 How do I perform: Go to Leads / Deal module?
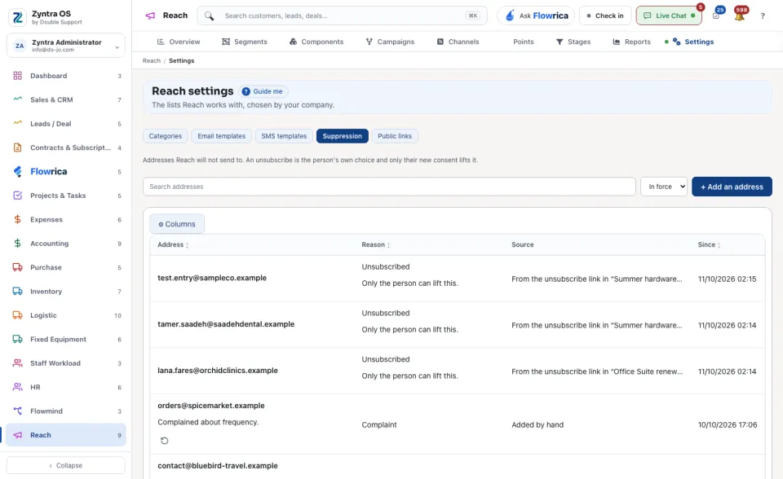click(66, 124)
